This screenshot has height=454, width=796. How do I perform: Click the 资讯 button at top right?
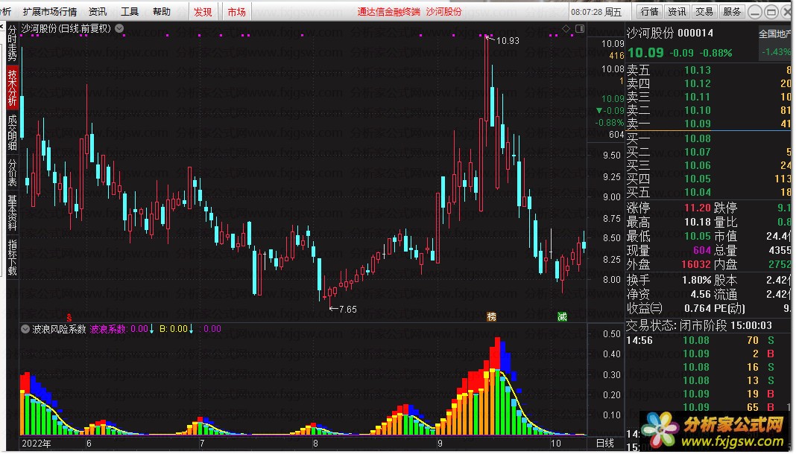click(x=677, y=11)
